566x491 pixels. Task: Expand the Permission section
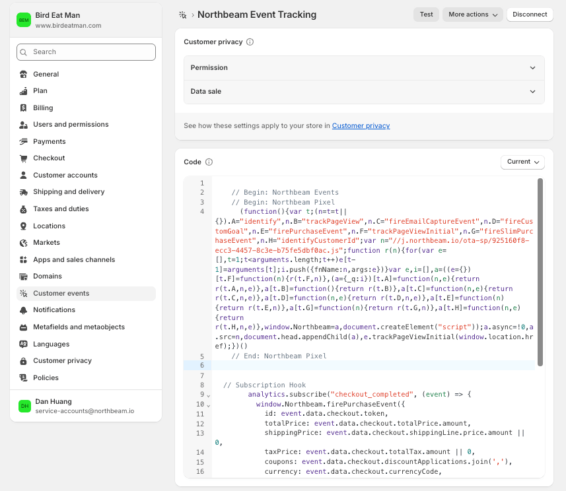[x=364, y=68]
